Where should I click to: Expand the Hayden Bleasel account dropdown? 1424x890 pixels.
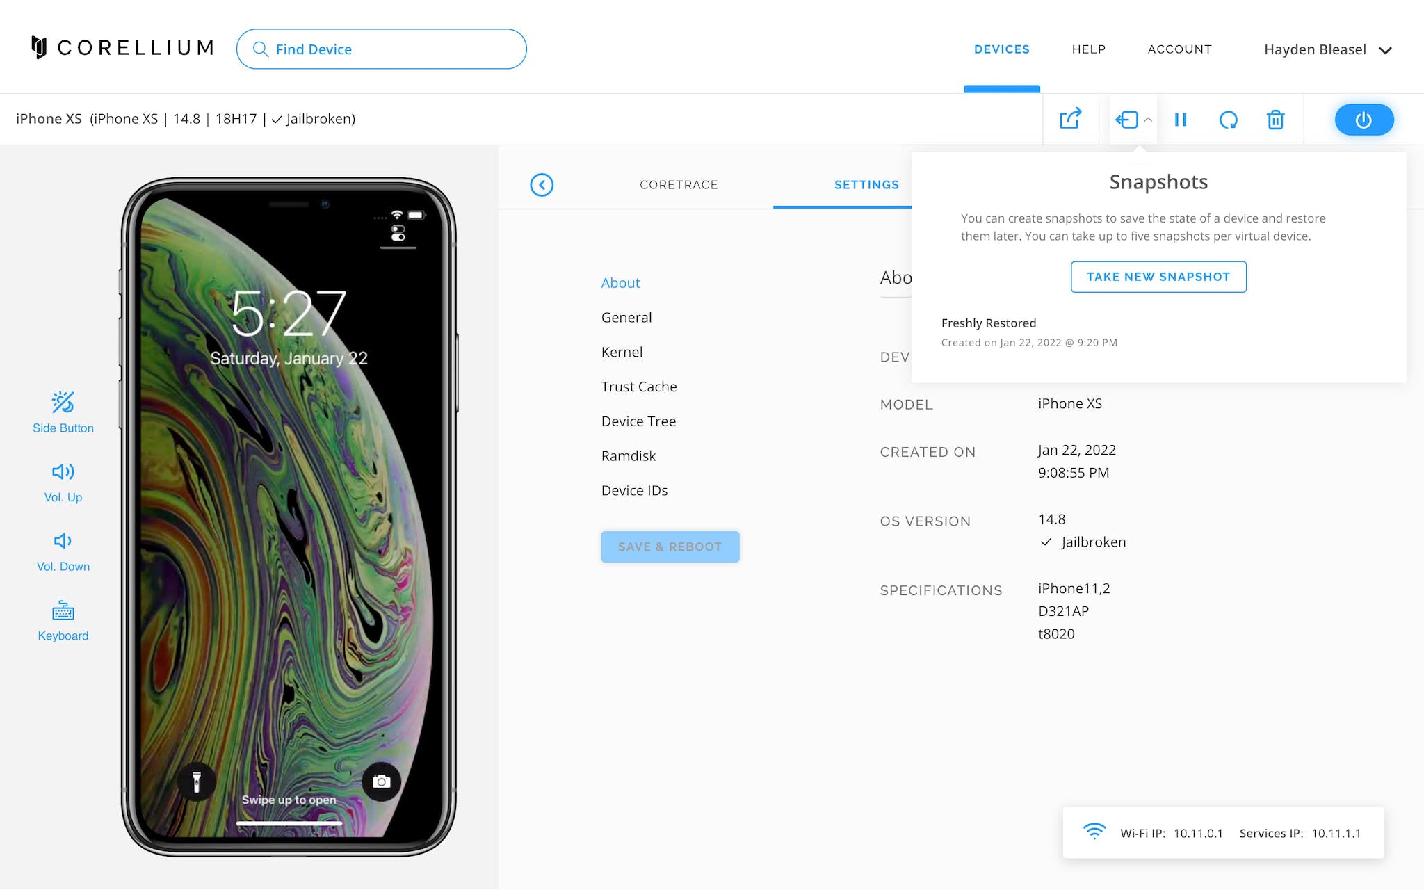coord(1328,49)
